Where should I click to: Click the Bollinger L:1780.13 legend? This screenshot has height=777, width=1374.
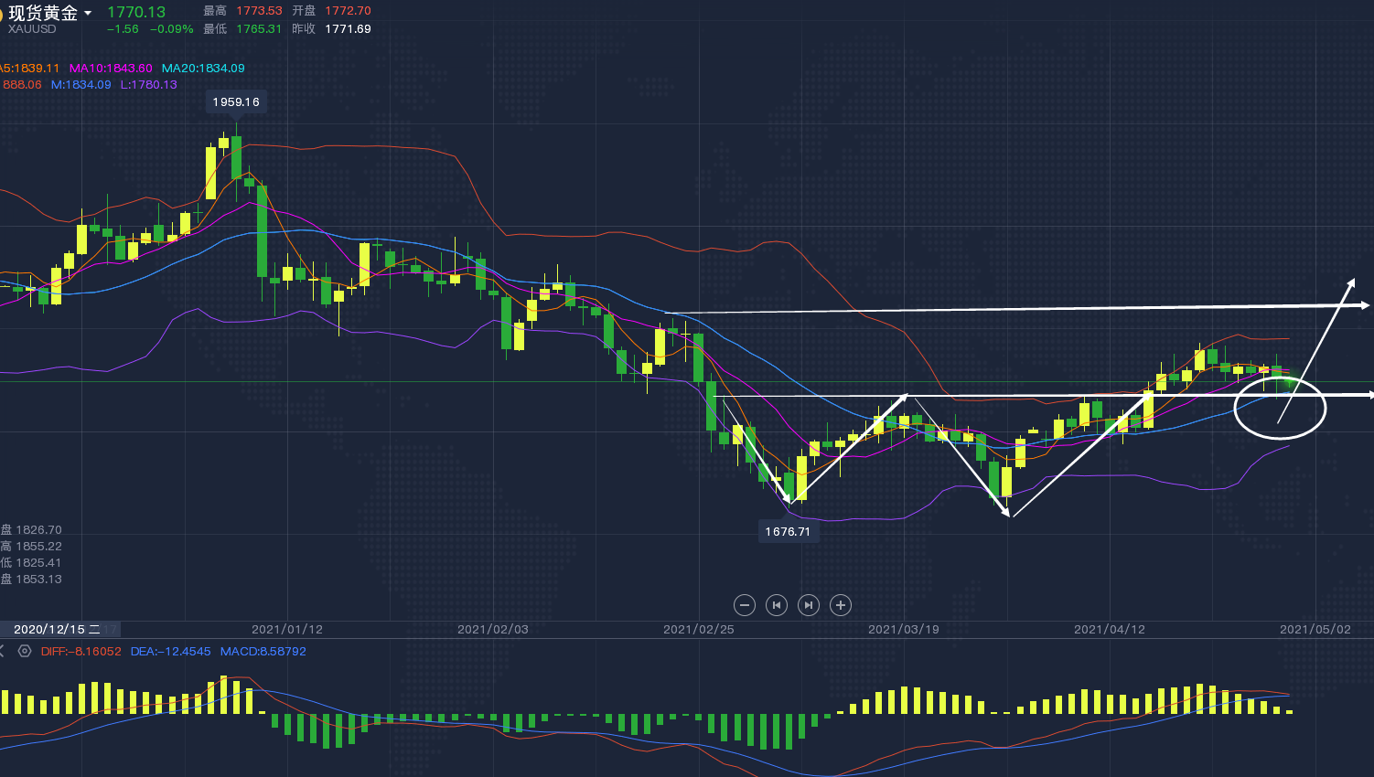(x=148, y=85)
